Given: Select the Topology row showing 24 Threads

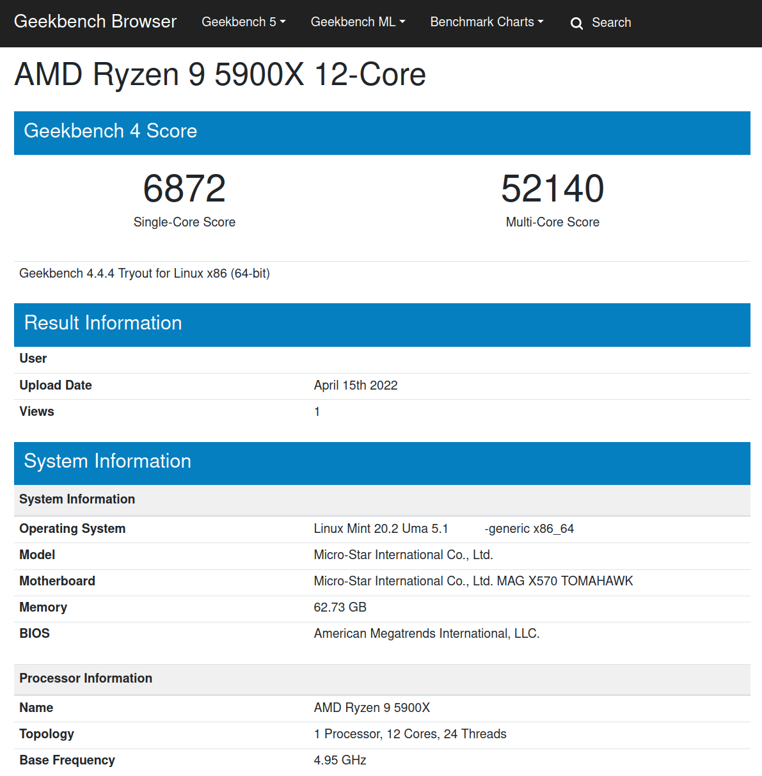Looking at the screenshot, I should coord(410,734).
